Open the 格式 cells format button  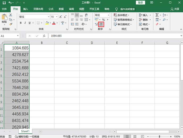[x=144, y=24]
